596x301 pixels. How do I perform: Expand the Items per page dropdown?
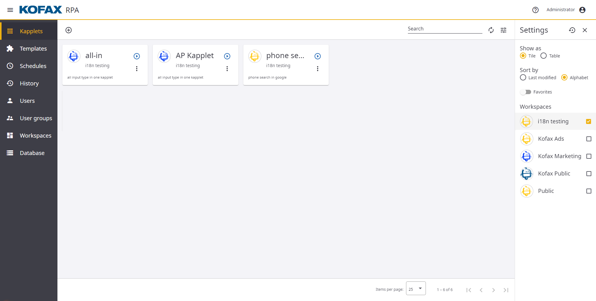coord(416,289)
